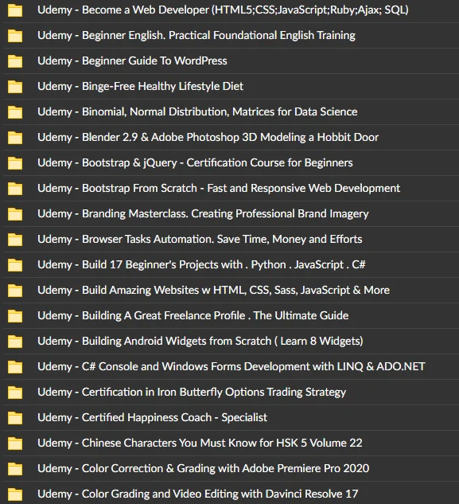
Task: Select folder icon for Davinci Resolve 17 course
Action: (x=15, y=494)
